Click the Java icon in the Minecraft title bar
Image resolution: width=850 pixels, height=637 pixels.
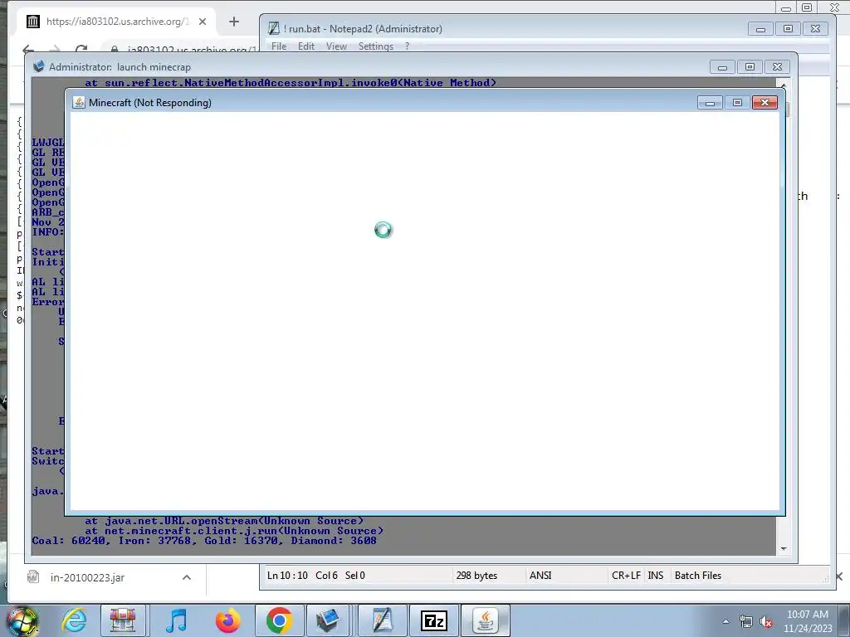coord(79,102)
